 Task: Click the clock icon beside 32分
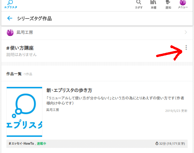coord(157,143)
